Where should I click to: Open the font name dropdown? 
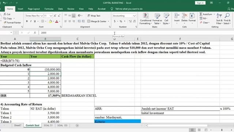pos(42,16)
